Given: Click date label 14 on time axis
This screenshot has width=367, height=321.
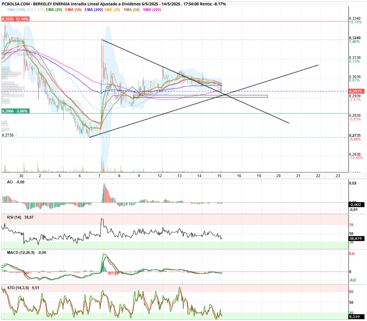Looking at the screenshot, I should pos(199,176).
